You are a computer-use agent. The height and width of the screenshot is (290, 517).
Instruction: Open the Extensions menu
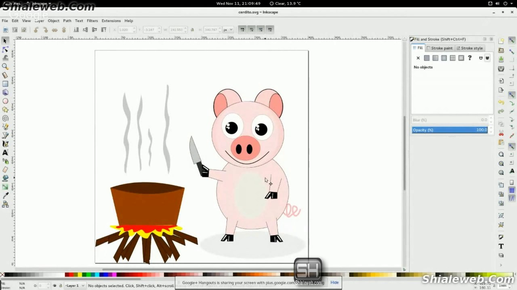tap(111, 21)
